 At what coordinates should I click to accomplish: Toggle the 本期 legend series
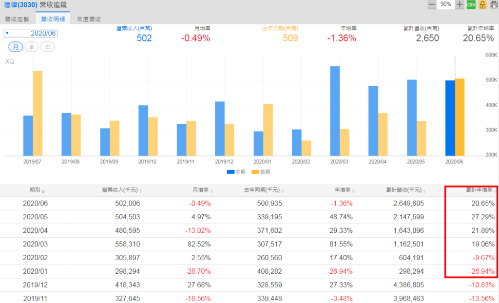(236, 172)
